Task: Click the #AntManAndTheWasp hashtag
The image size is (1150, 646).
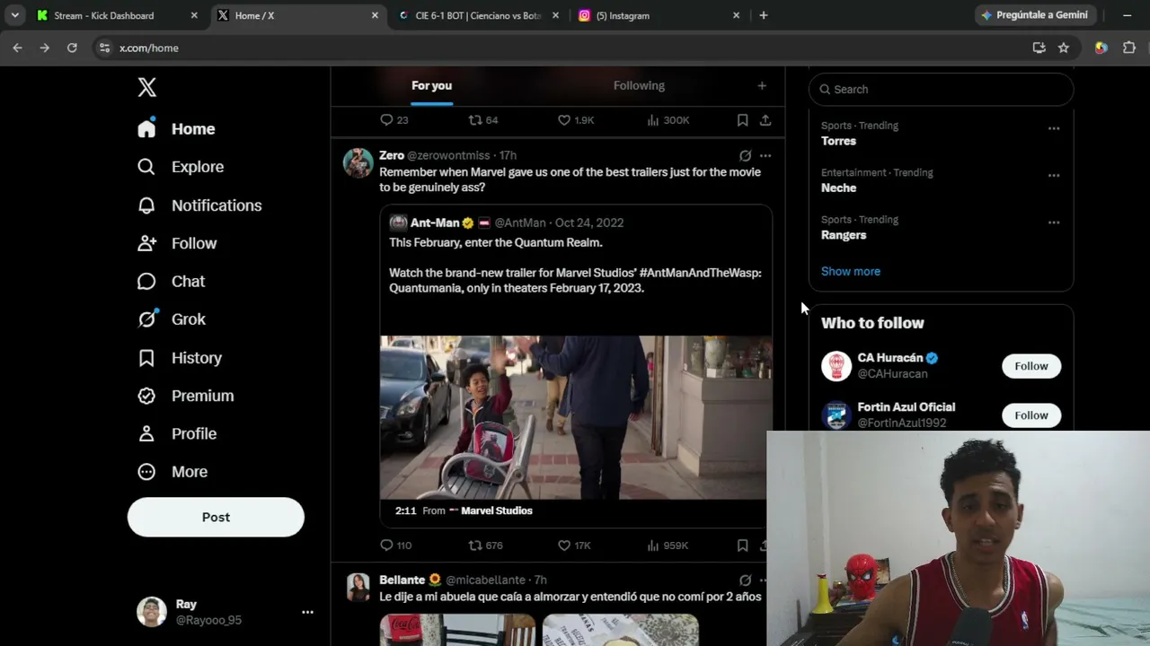Action: point(700,273)
